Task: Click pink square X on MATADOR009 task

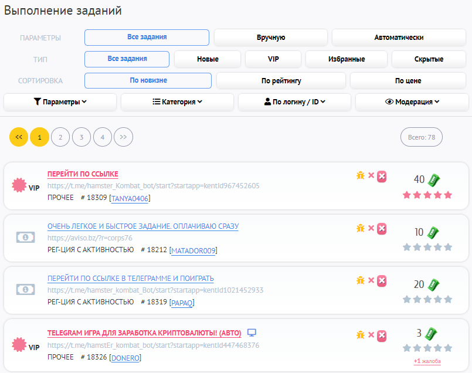Action: [x=382, y=228]
